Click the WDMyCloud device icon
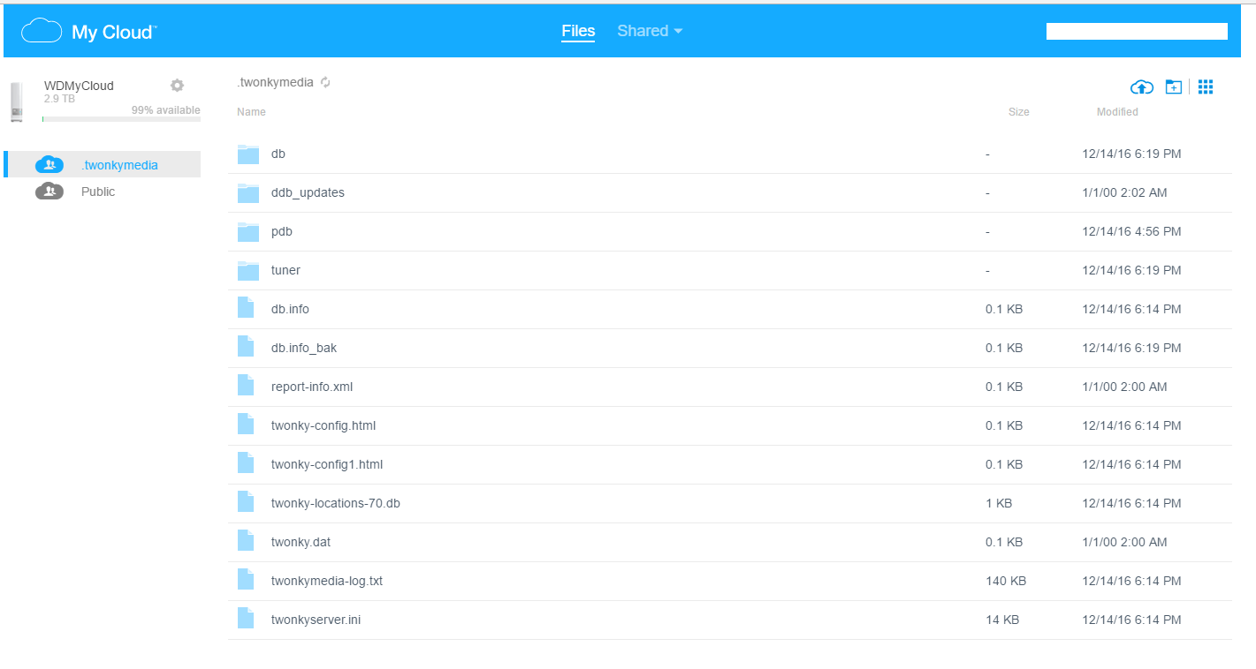Image resolution: width=1256 pixels, height=669 pixels. coord(16,101)
